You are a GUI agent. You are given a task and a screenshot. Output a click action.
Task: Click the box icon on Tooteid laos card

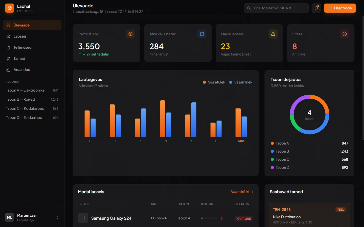point(130,34)
